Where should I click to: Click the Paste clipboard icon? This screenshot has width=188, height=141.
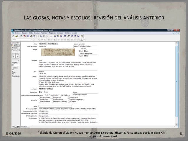tap(44, 36)
